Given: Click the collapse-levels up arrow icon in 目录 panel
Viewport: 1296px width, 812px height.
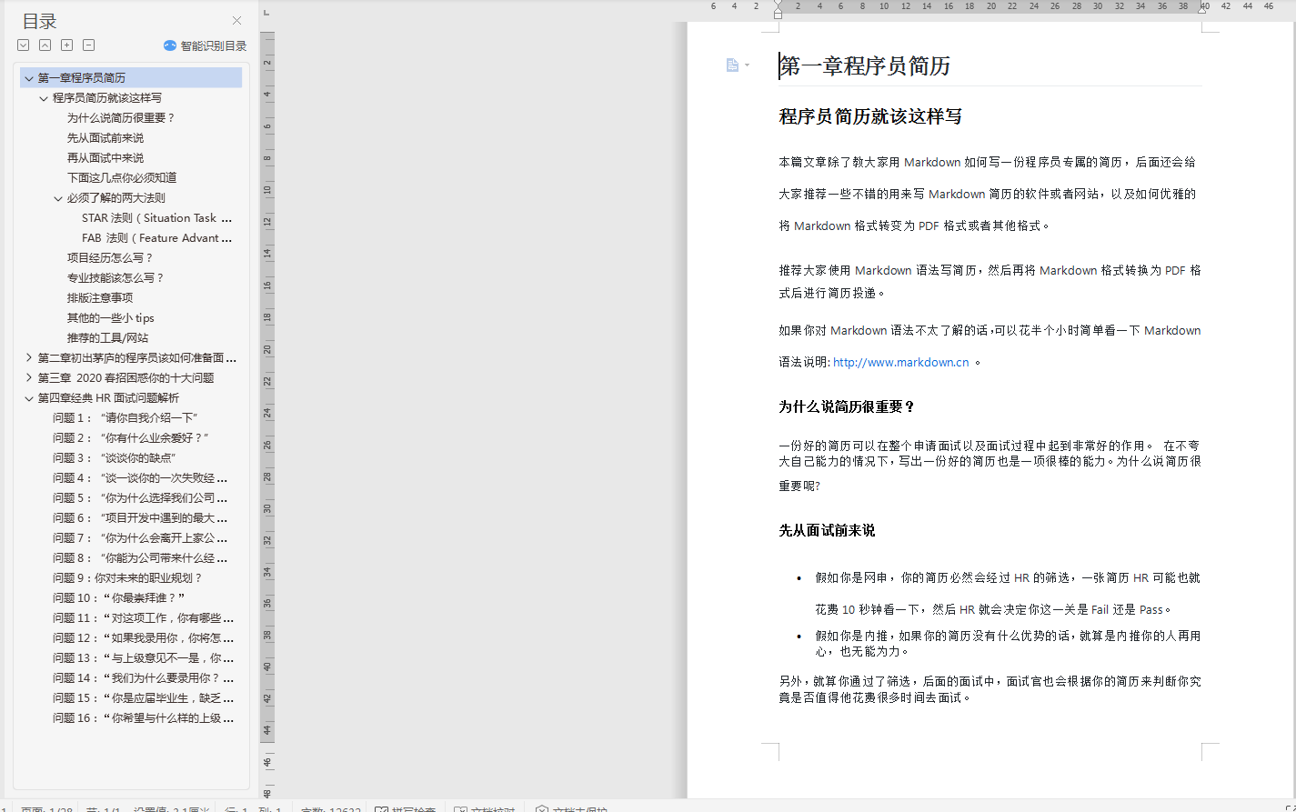Looking at the screenshot, I should click(45, 45).
